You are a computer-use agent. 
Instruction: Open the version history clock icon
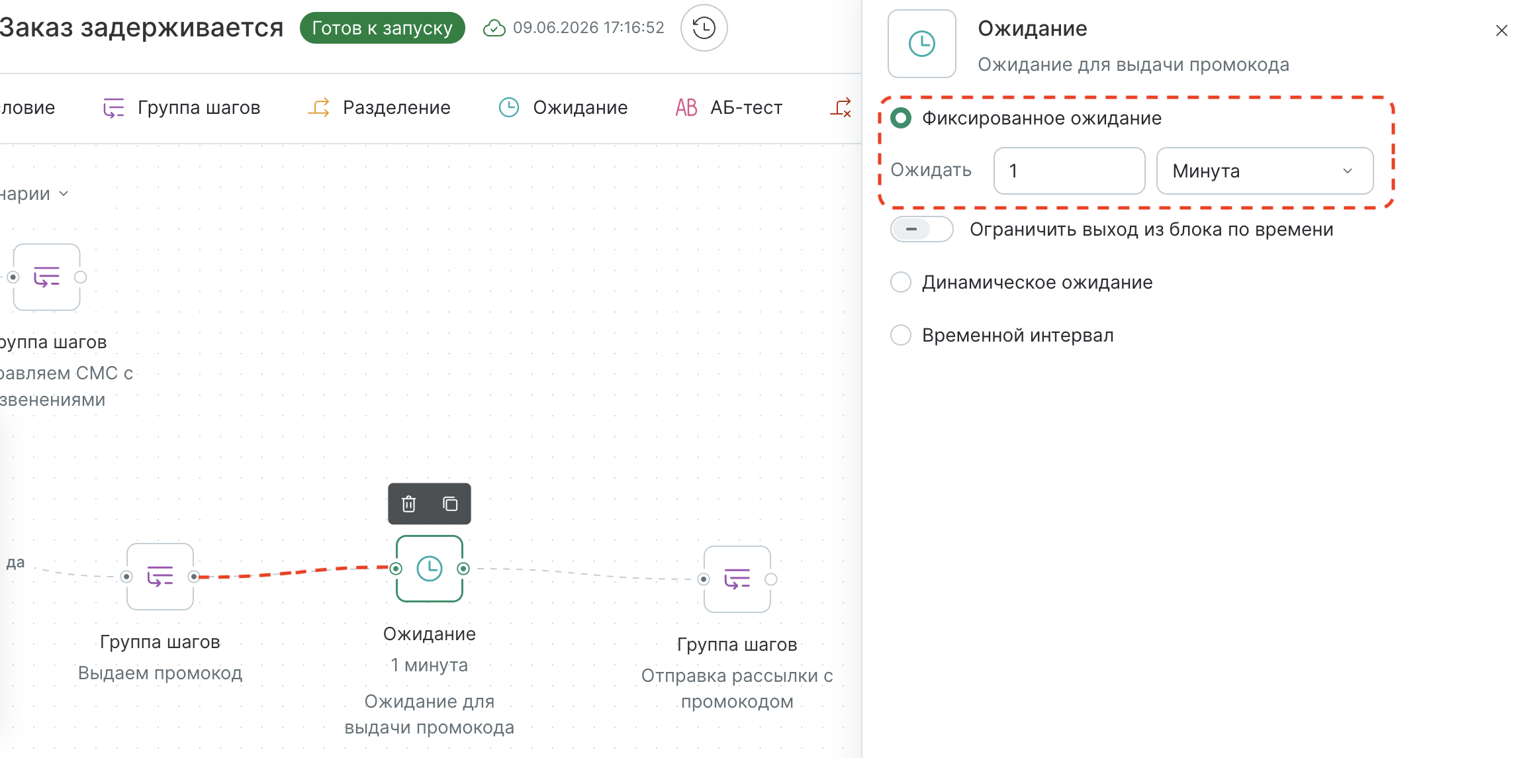tap(704, 28)
